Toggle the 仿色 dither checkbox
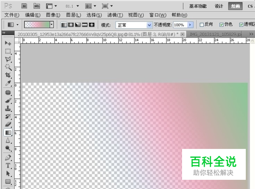This screenshot has width=255, height=189. (221, 25)
